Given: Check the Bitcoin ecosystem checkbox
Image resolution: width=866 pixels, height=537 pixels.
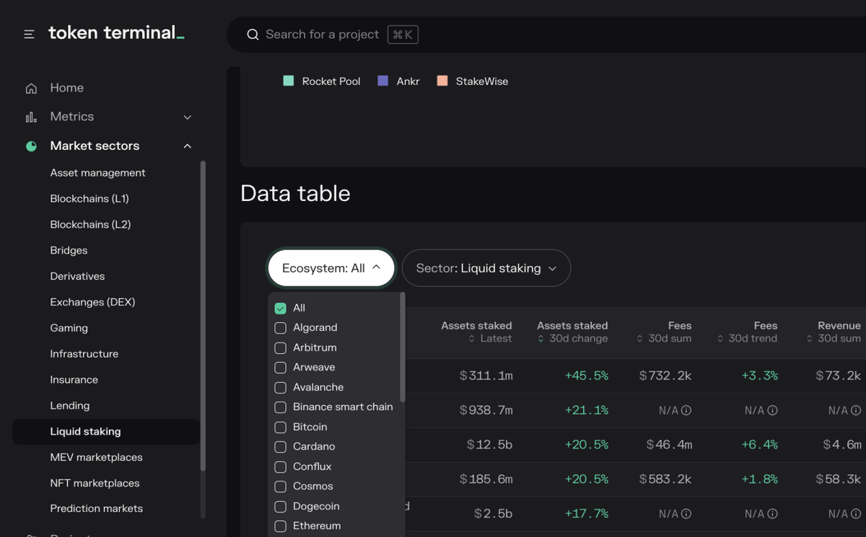Looking at the screenshot, I should (280, 427).
